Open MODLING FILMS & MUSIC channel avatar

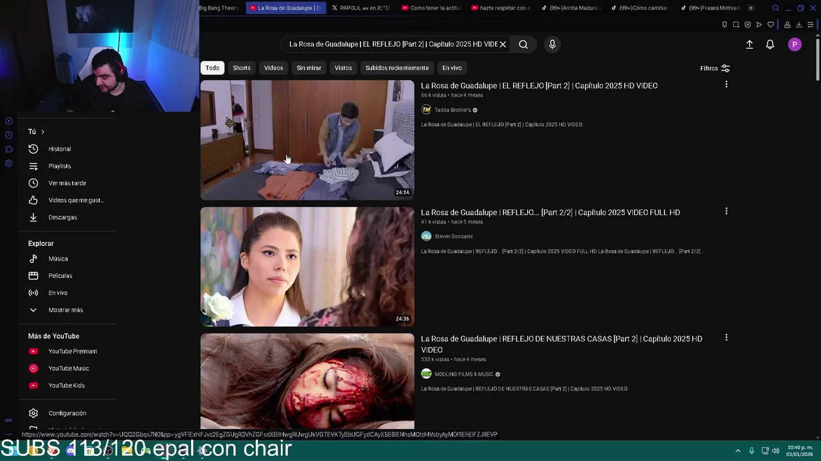pyautogui.click(x=426, y=374)
